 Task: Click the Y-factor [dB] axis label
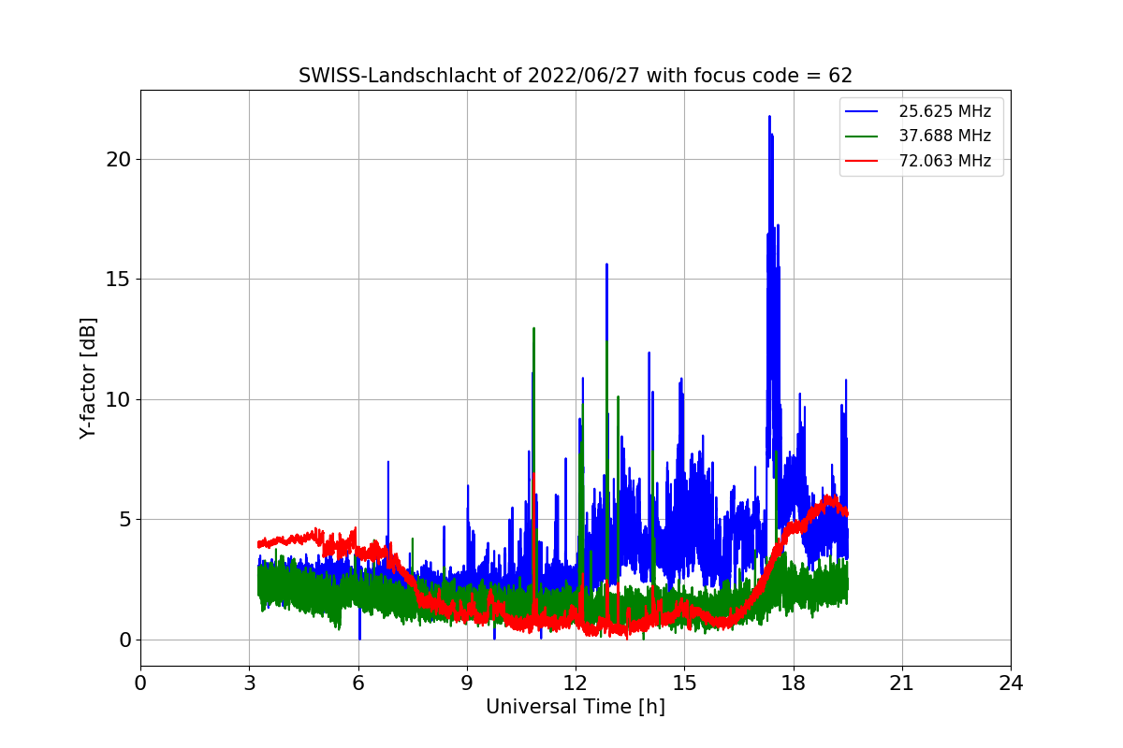tap(88, 378)
